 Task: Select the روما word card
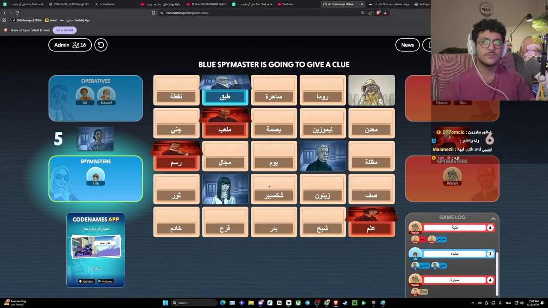pos(323,90)
